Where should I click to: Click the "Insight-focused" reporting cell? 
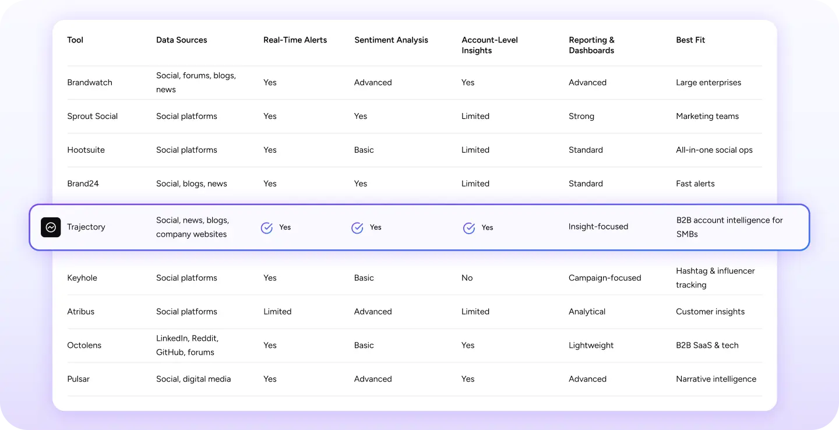point(598,227)
